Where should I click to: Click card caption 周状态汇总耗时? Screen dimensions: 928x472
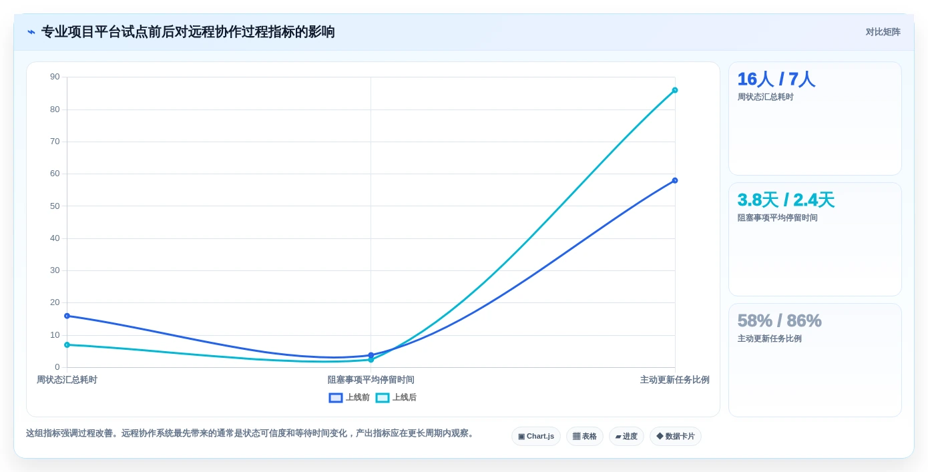[766, 97]
